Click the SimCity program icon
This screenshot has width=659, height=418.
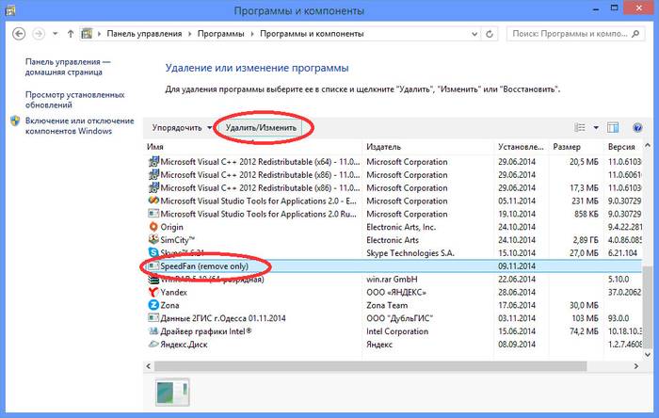(154, 240)
